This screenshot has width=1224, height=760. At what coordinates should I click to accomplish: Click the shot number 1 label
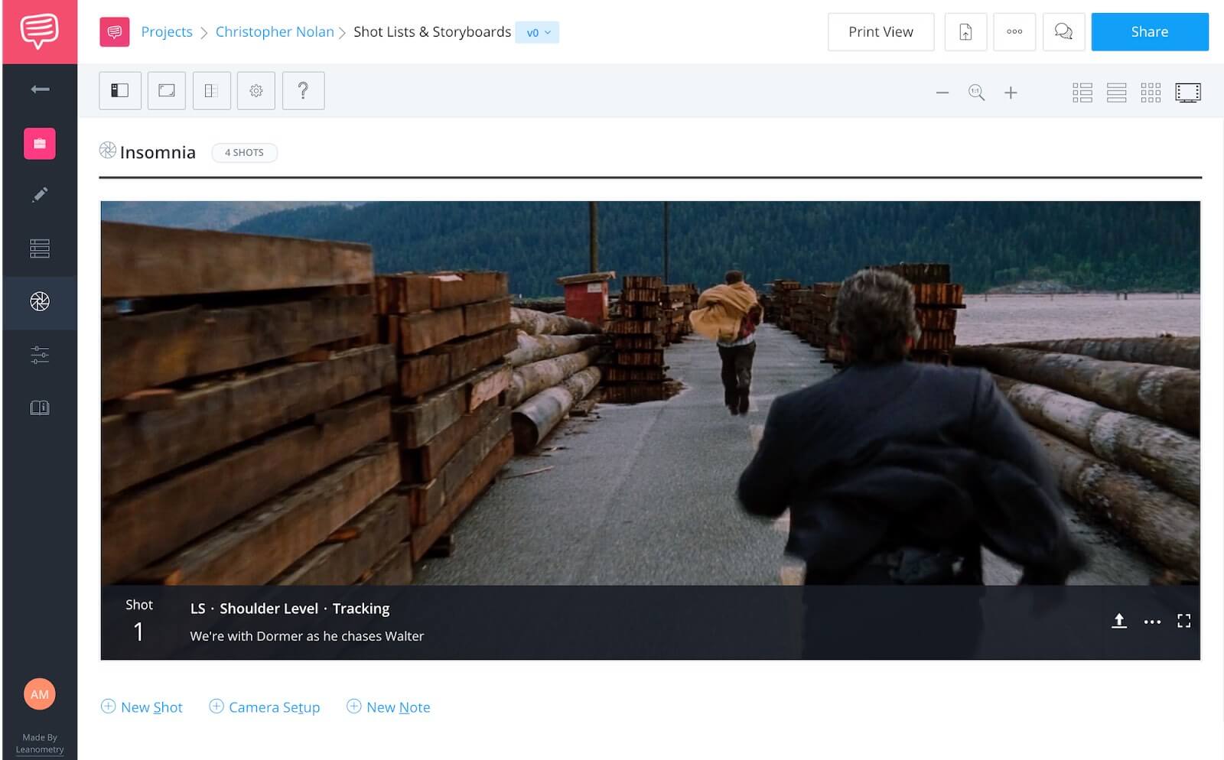pos(139,621)
